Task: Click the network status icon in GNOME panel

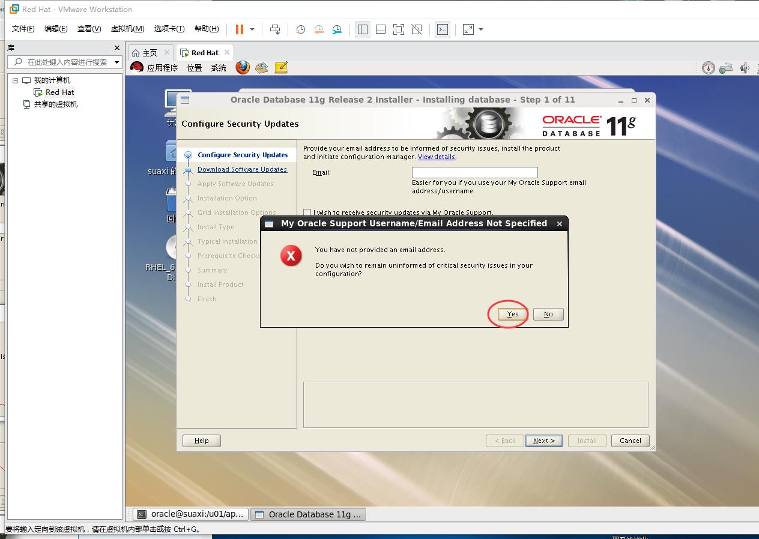Action: 726,68
